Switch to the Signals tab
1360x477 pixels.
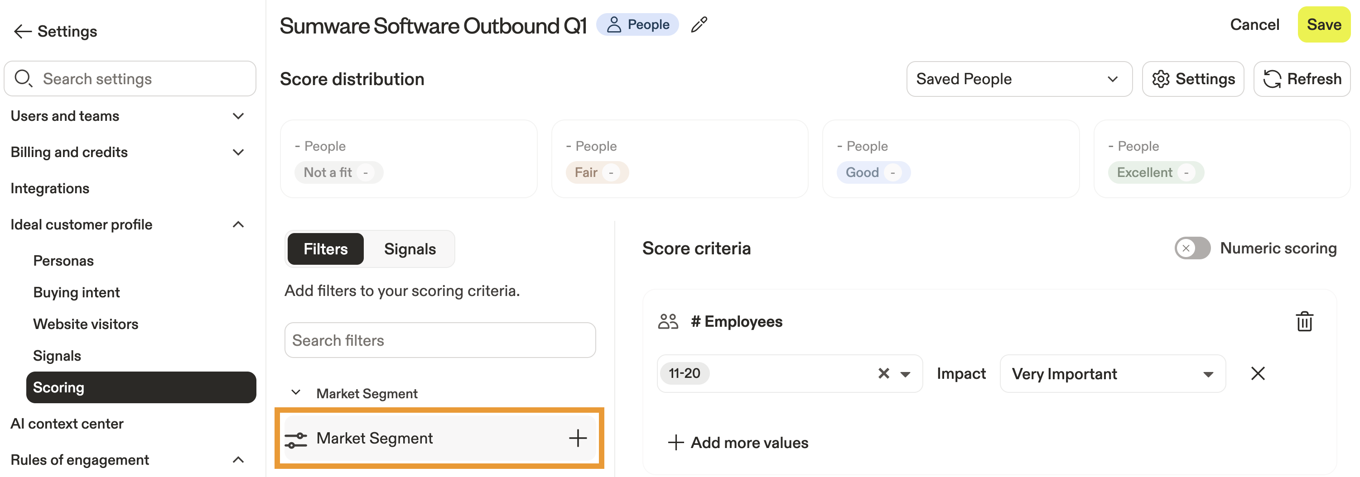click(x=410, y=249)
